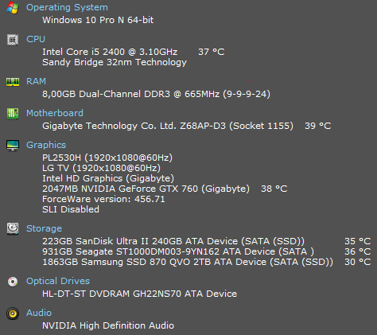Click the Optical Drives disc icon
The image size is (377, 335).
pyautogui.click(x=13, y=282)
